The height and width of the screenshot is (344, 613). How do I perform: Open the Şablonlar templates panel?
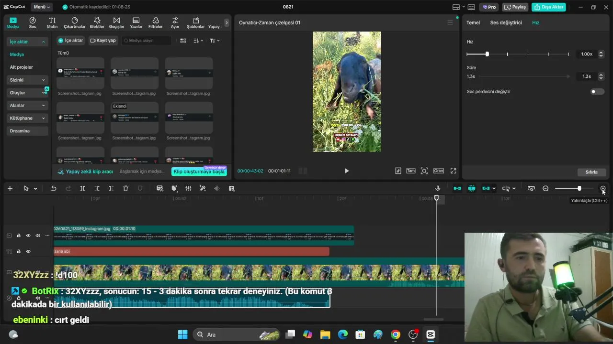click(196, 22)
